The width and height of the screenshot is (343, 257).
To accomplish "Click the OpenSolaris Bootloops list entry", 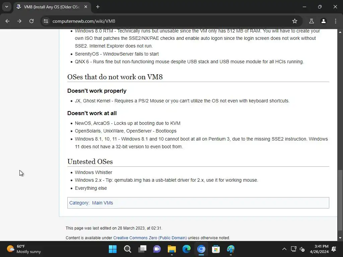I will pyautogui.click(x=126, y=131).
